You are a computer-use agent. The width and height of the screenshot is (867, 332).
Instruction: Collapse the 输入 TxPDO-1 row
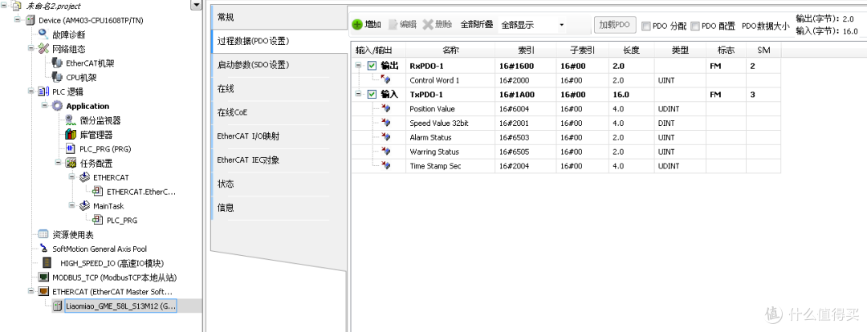pyautogui.click(x=358, y=95)
